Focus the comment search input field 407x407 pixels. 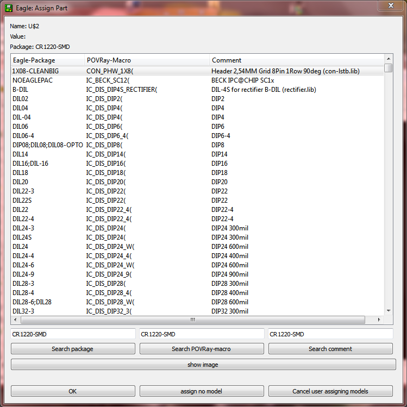(330, 334)
